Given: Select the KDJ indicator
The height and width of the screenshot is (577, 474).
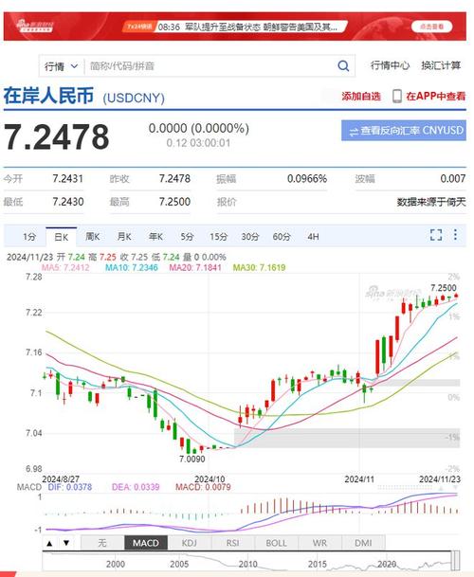Looking at the screenshot, I should [x=190, y=543].
